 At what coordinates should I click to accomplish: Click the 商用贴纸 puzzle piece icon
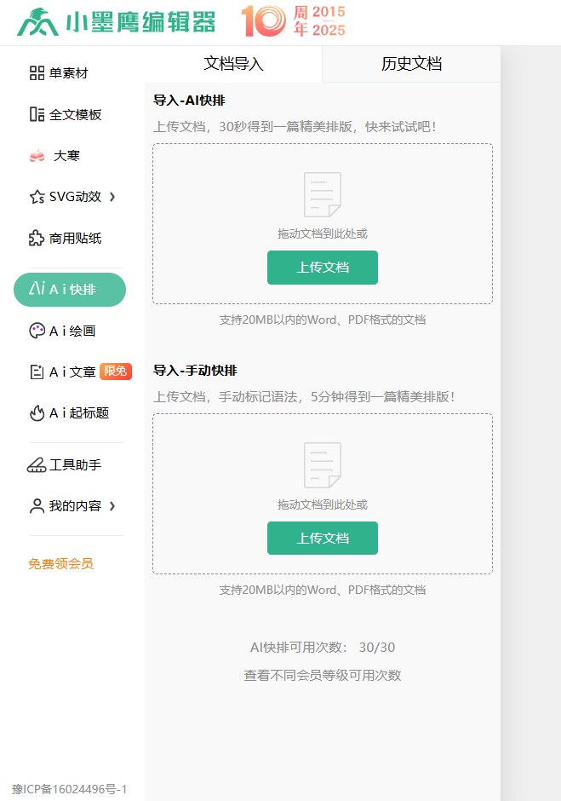click(37, 238)
